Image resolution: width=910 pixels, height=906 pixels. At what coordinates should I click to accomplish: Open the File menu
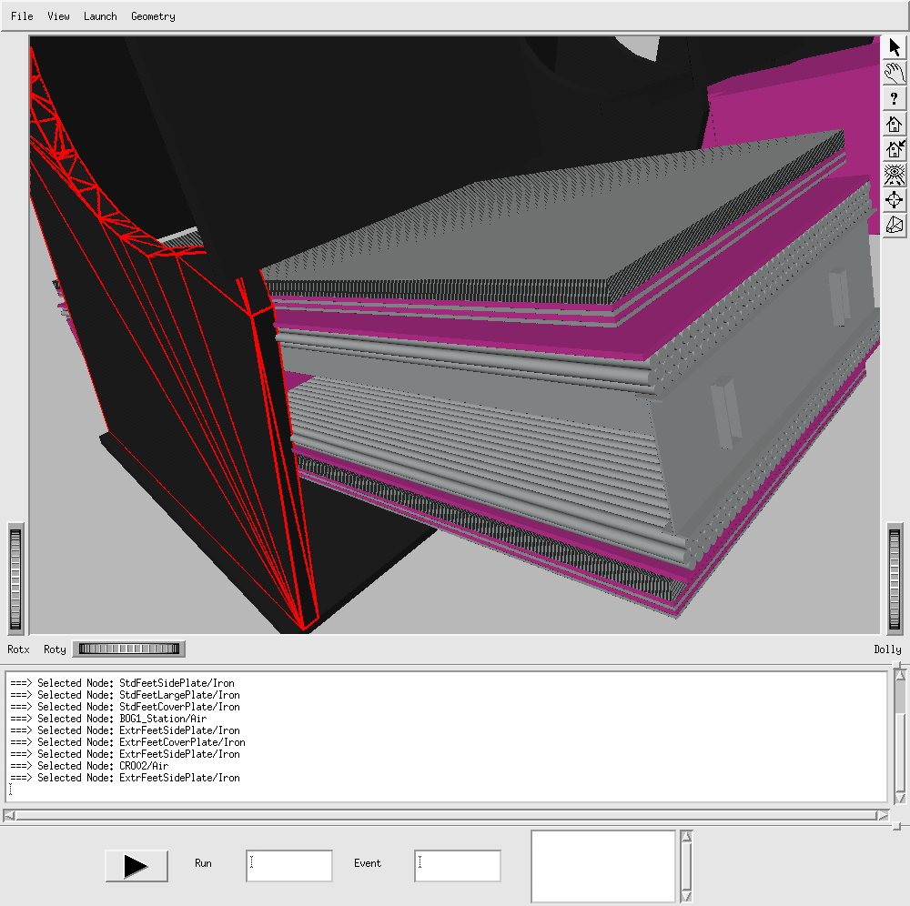(22, 16)
